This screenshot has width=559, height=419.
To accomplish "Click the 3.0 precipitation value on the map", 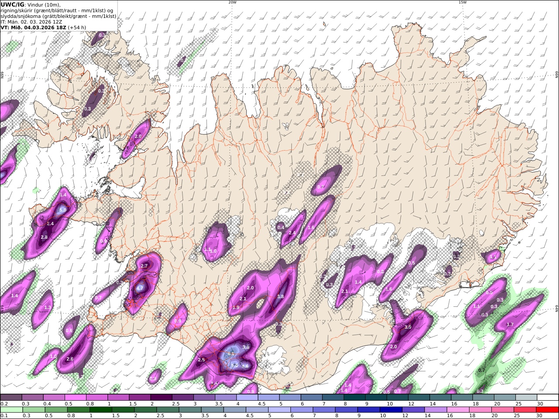I will 408,327.
